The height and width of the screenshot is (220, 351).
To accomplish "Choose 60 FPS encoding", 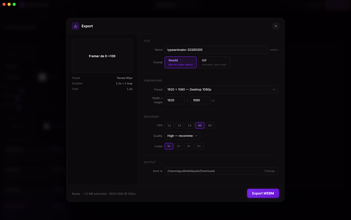I will (210, 126).
